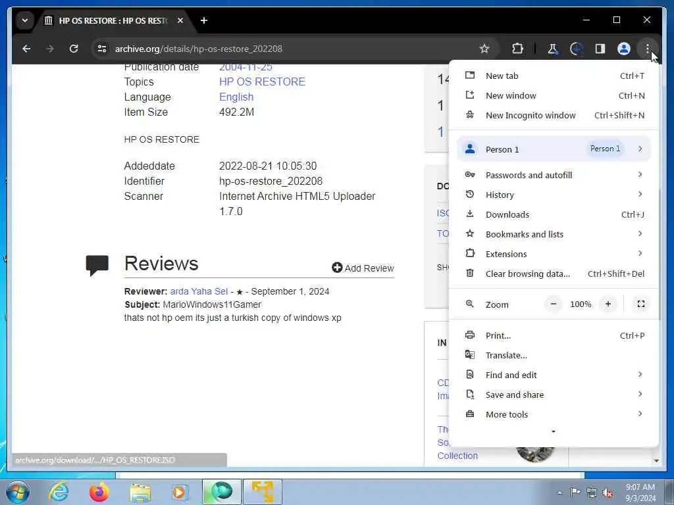This screenshot has height=505, width=674.
Task: Expand Bookmarks and lists submenu
Action: point(554,234)
